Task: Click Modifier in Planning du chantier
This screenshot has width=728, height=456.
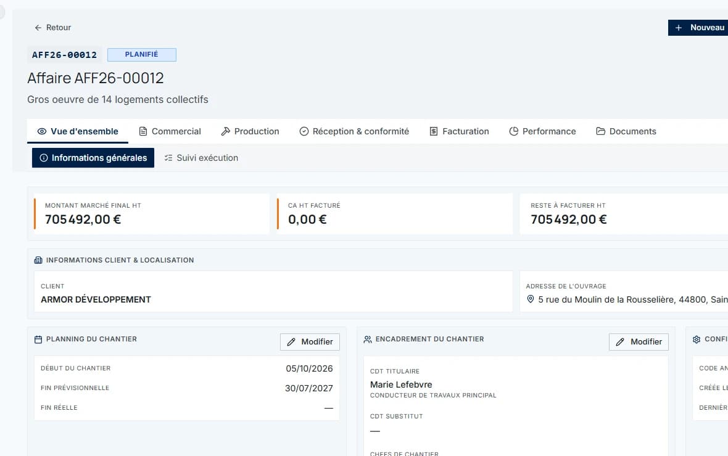Action: click(x=310, y=342)
